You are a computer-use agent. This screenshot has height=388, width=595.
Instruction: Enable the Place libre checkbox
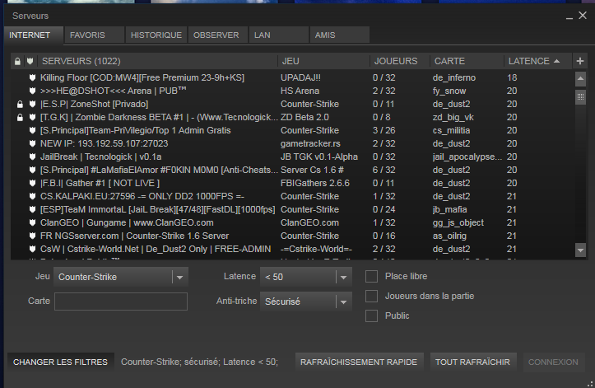371,276
